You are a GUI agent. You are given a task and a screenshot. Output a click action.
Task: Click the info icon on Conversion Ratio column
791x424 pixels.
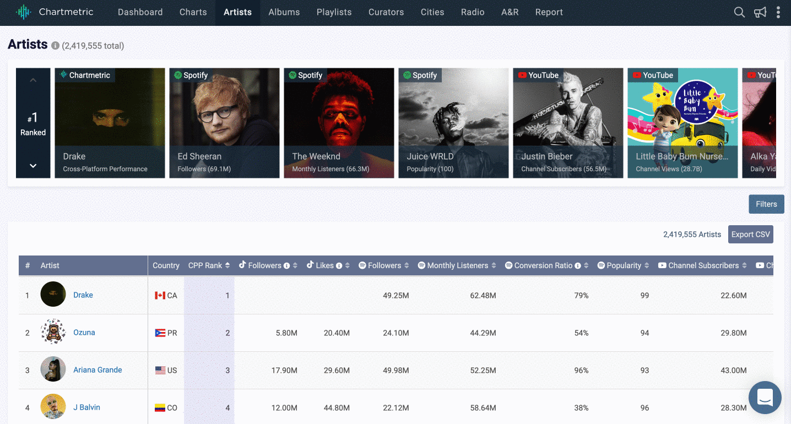click(578, 265)
